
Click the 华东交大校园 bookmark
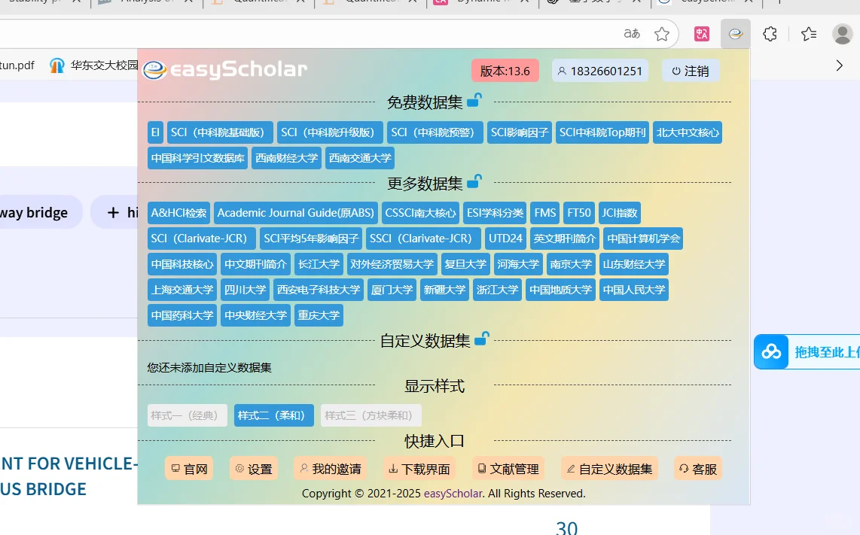click(x=94, y=65)
